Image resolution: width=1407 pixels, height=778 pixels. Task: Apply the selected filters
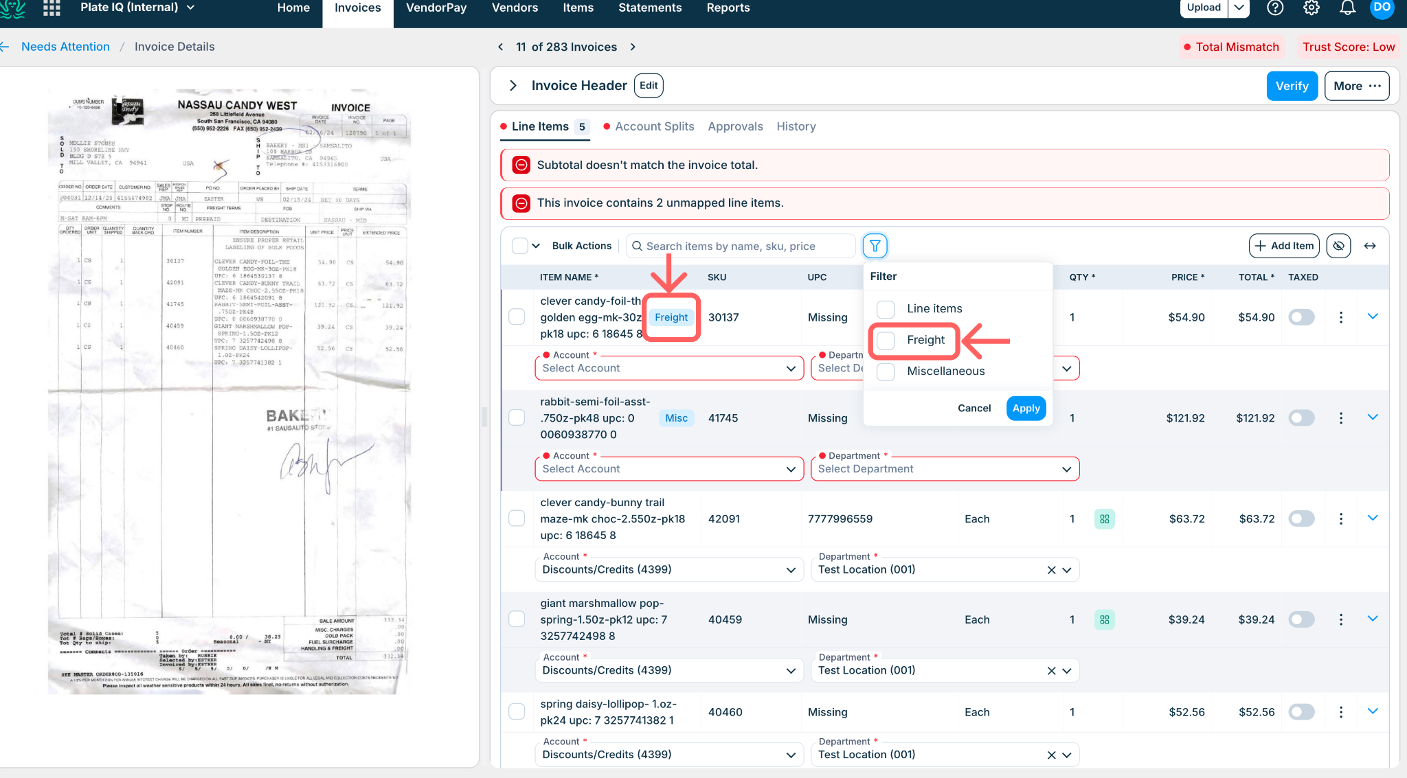coord(1026,408)
